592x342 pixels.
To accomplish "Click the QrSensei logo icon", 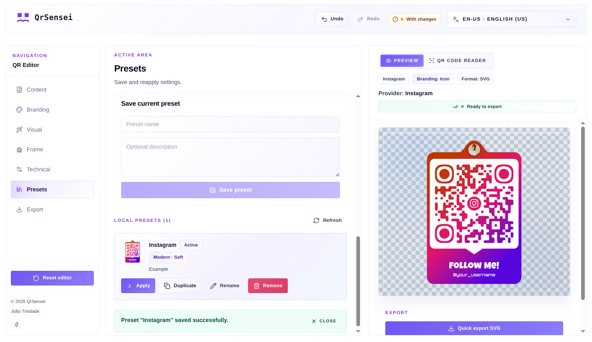I will click(23, 17).
